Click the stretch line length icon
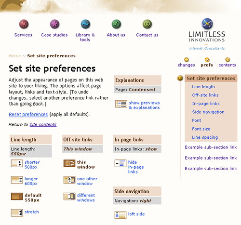The image size is (241, 225). coord(17,213)
